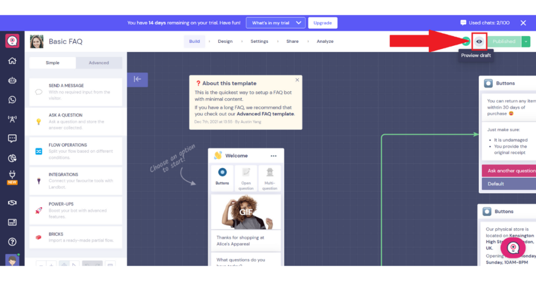Open dropdown arrow next to Published button
This screenshot has height=281, width=536.
pyautogui.click(x=526, y=42)
